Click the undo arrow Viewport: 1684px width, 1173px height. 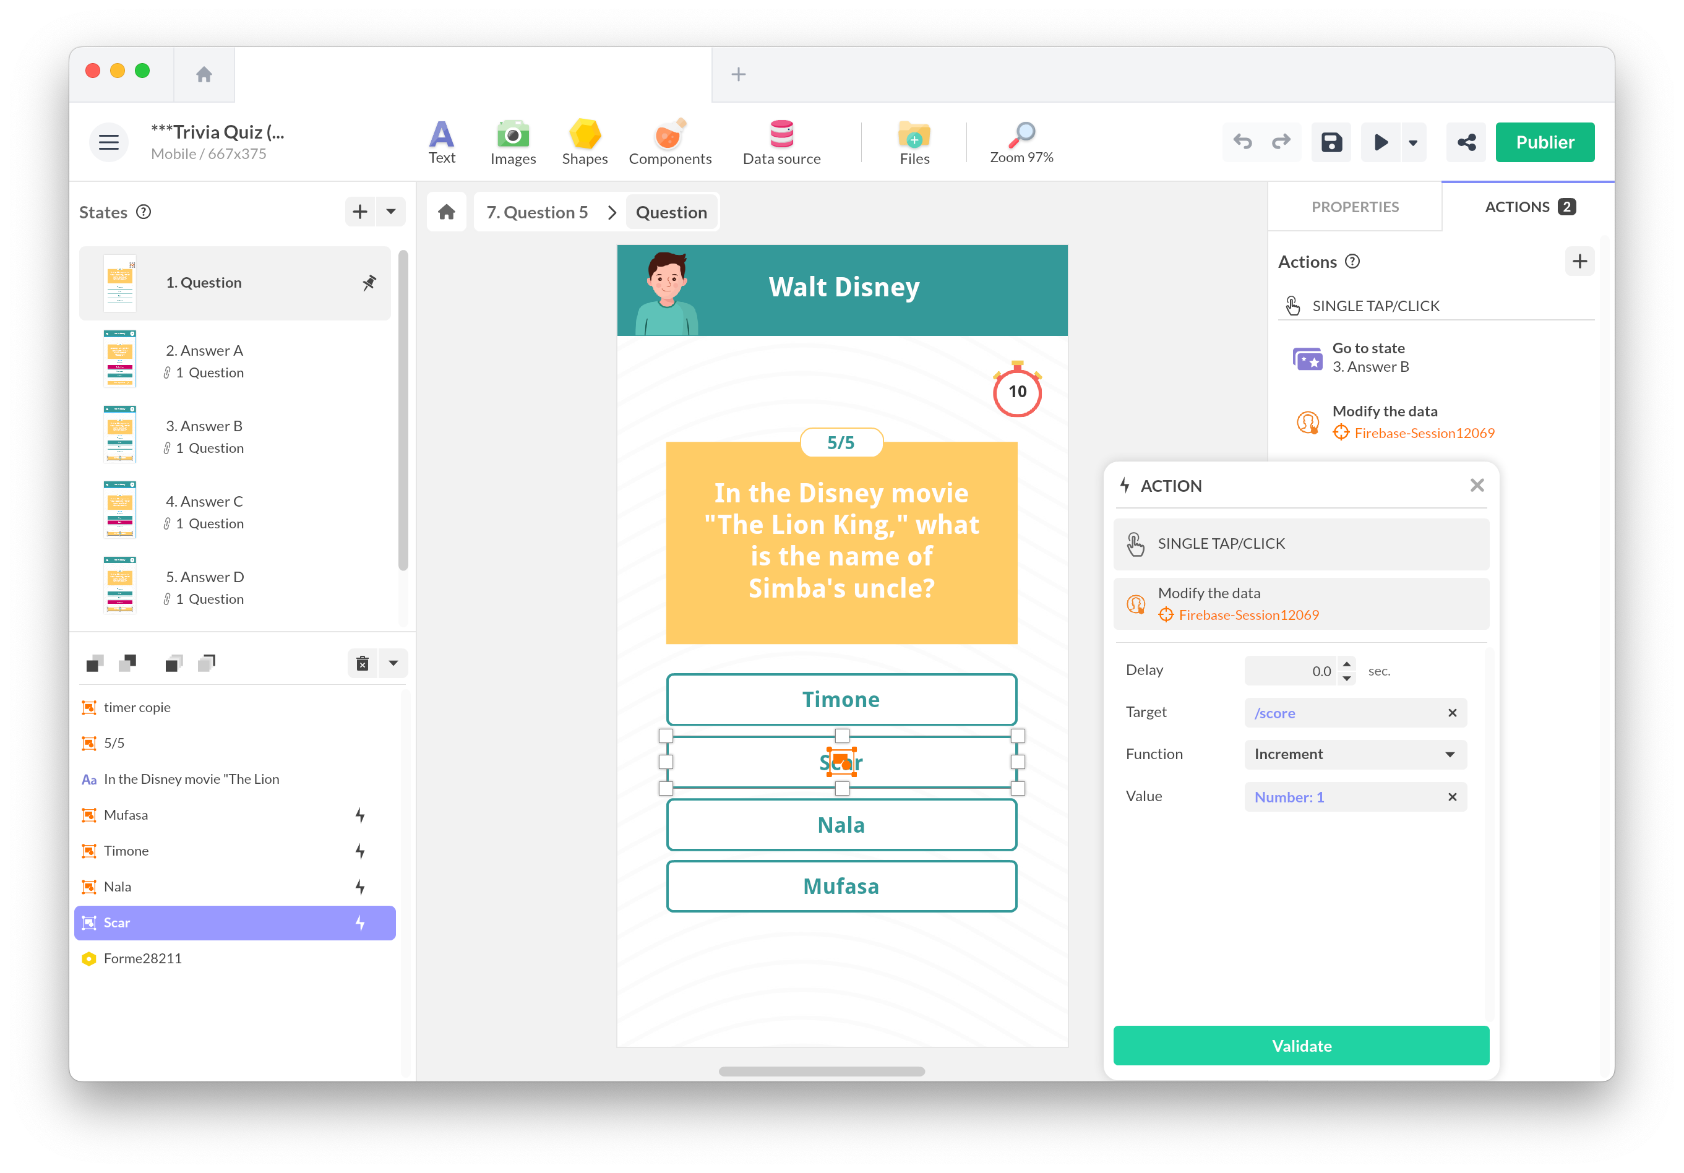pos(1242,142)
